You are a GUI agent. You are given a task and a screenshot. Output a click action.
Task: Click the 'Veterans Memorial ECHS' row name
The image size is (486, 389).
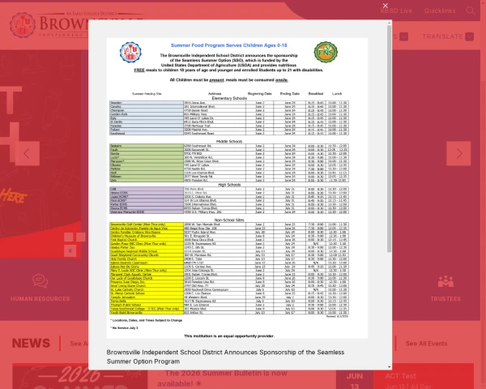point(127,212)
